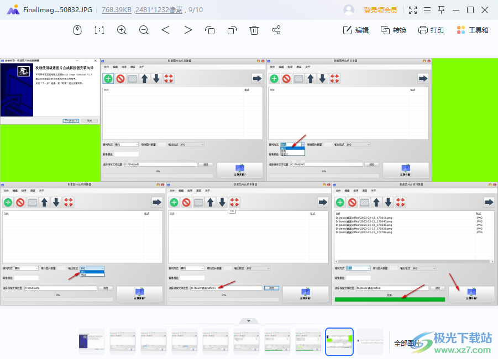Open the 工具箱 toolbox
Screen dimensions: 498x359
(x=473, y=30)
